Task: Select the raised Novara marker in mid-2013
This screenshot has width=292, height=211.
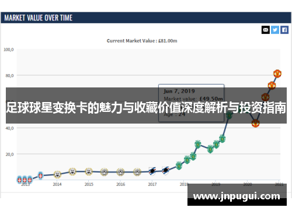Action: click(40, 175)
